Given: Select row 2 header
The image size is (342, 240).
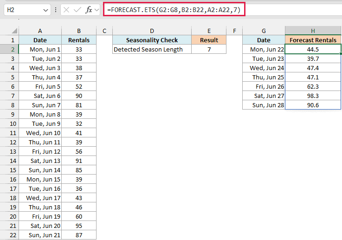Looking at the screenshot, I should click(9, 49).
